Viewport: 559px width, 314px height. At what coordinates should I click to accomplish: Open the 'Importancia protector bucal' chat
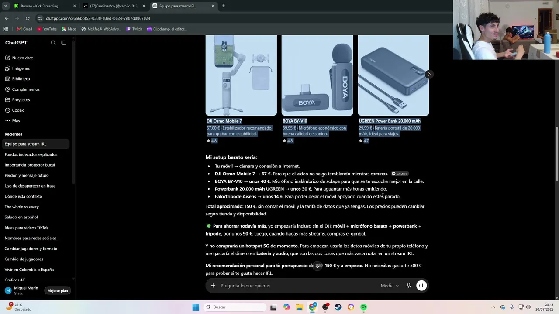coord(35,165)
